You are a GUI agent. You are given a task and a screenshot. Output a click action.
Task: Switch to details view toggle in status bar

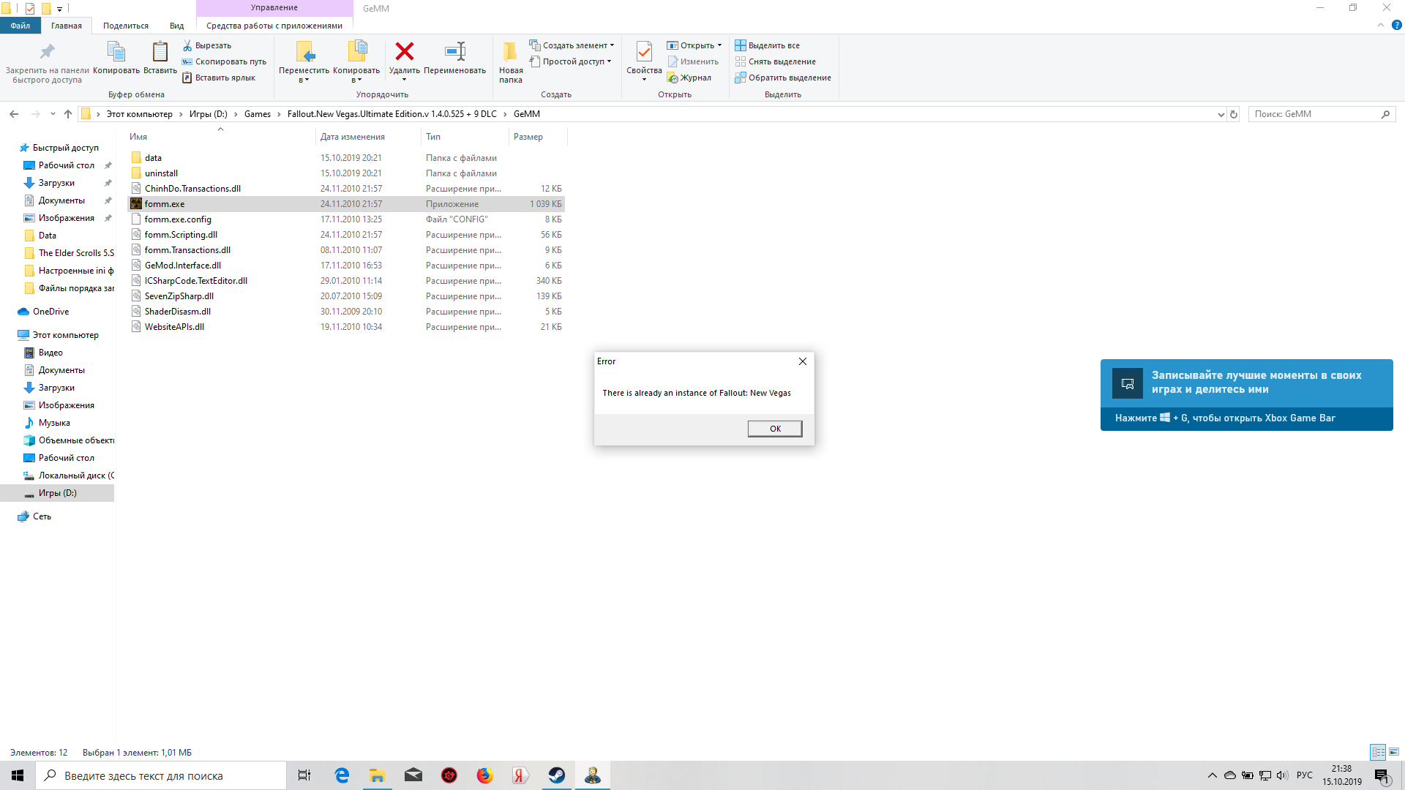click(1378, 752)
